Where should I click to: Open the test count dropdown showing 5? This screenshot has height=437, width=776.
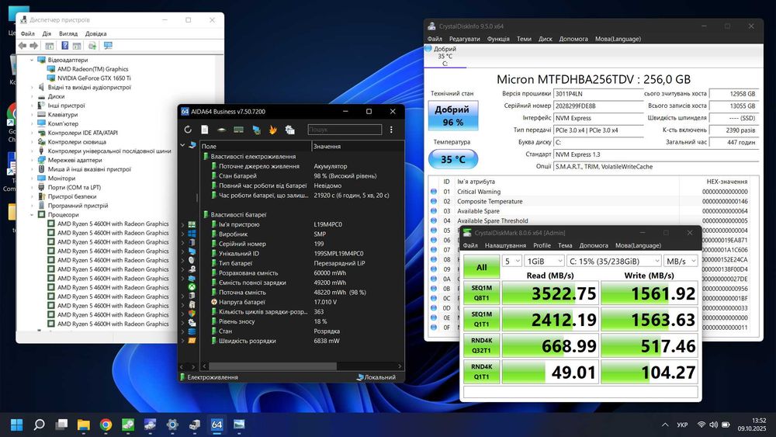click(x=511, y=261)
